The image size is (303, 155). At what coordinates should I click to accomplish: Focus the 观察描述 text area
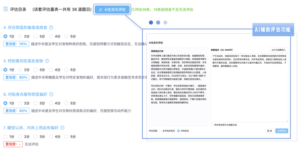tap(249, 88)
